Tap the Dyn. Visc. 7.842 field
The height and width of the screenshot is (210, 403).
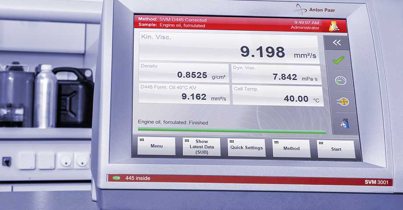coord(276,74)
